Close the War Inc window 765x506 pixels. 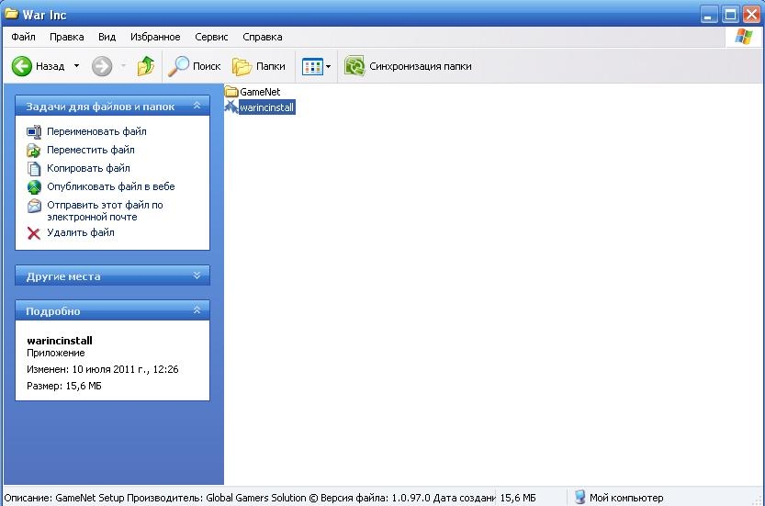751,15
